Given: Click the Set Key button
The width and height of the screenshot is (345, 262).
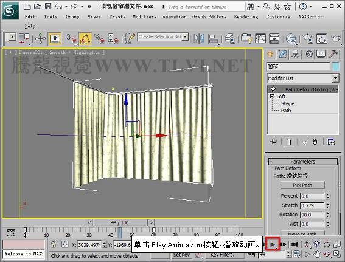Looking at the screenshot, I should pos(181,255).
